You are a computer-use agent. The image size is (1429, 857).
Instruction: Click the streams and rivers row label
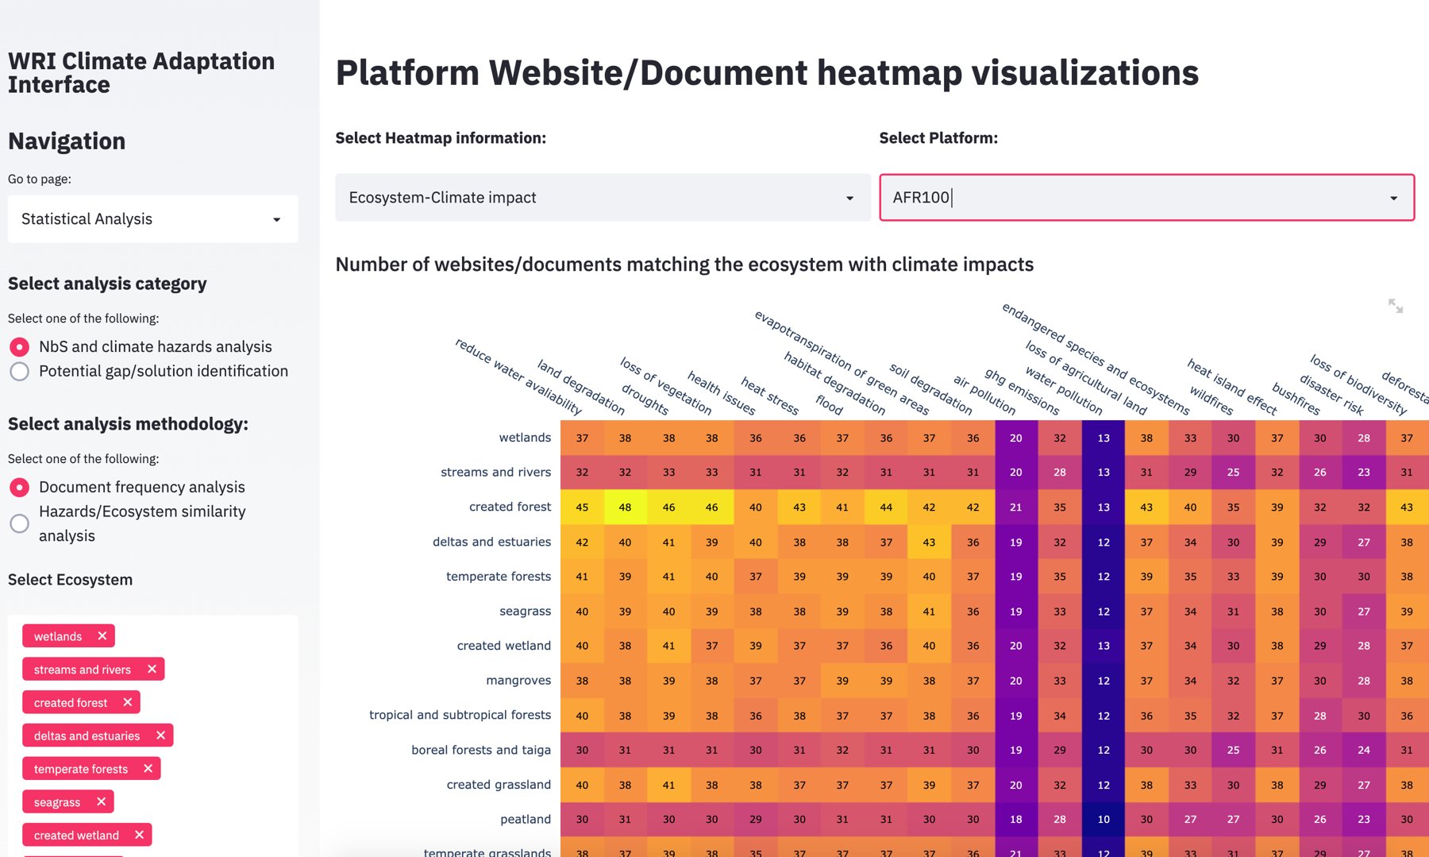(496, 472)
